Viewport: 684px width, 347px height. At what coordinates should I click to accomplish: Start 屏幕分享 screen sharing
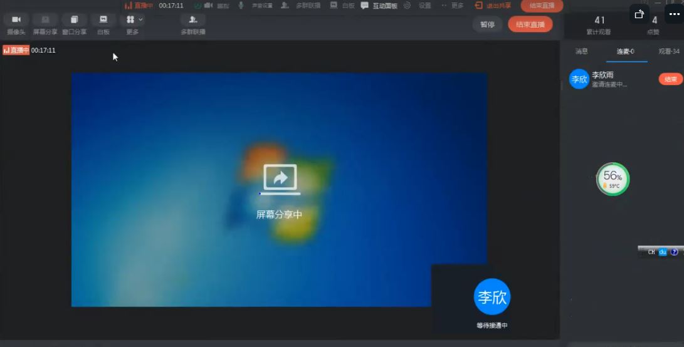(x=45, y=24)
